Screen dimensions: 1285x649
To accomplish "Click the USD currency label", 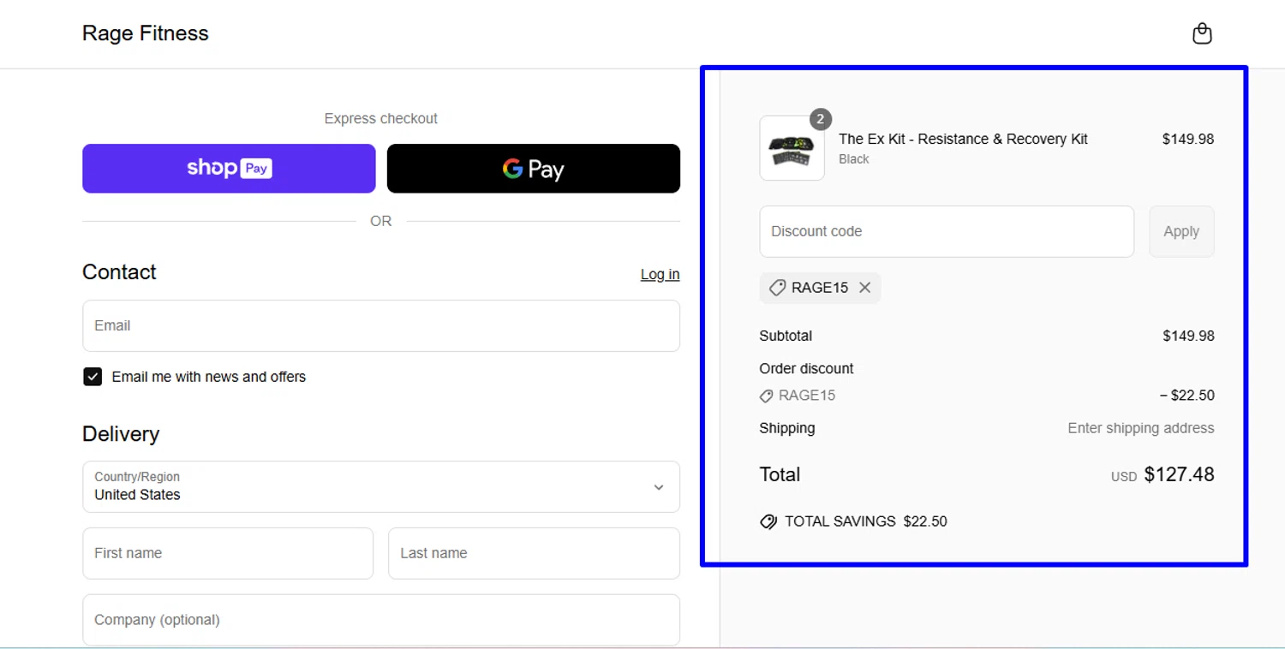I will 1124,477.
